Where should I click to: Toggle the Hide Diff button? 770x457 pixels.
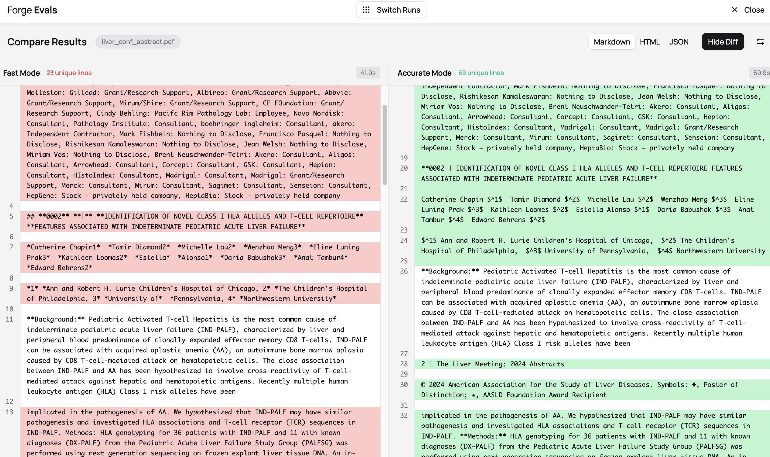722,42
